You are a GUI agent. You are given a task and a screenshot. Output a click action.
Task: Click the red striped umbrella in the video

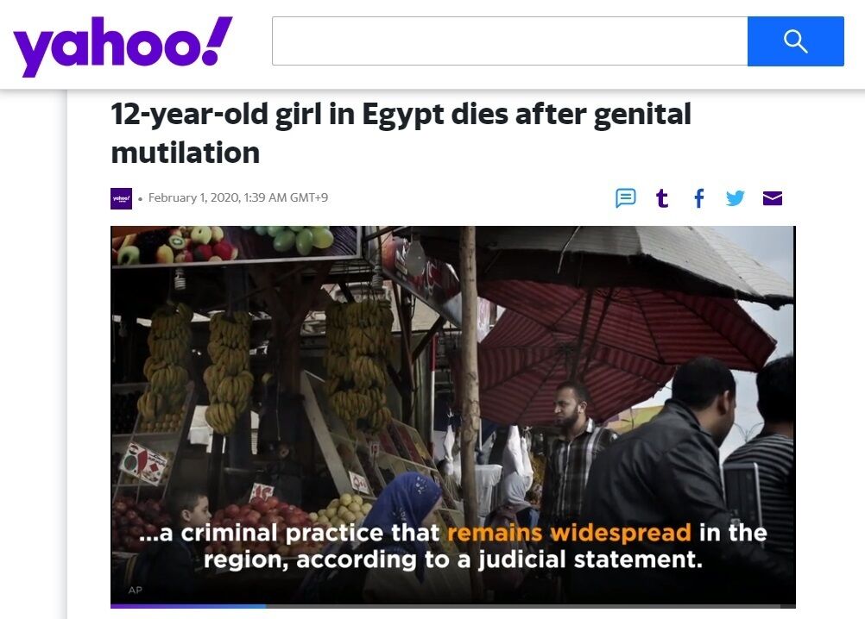[x=612, y=347]
